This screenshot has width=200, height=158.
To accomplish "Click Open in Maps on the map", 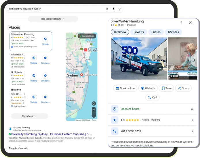I will [x=87, y=36].
